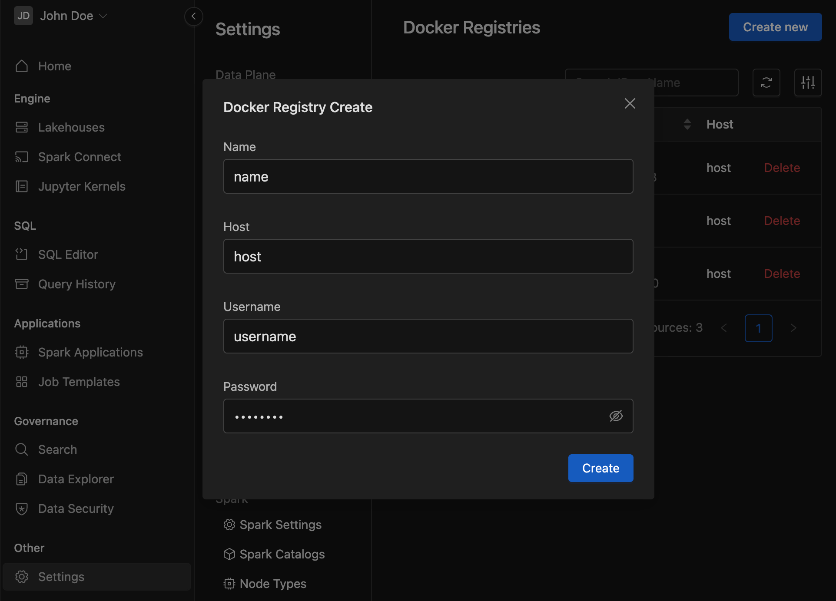Click the Create new button top right
Screen dimensions: 836x601
[776, 26]
